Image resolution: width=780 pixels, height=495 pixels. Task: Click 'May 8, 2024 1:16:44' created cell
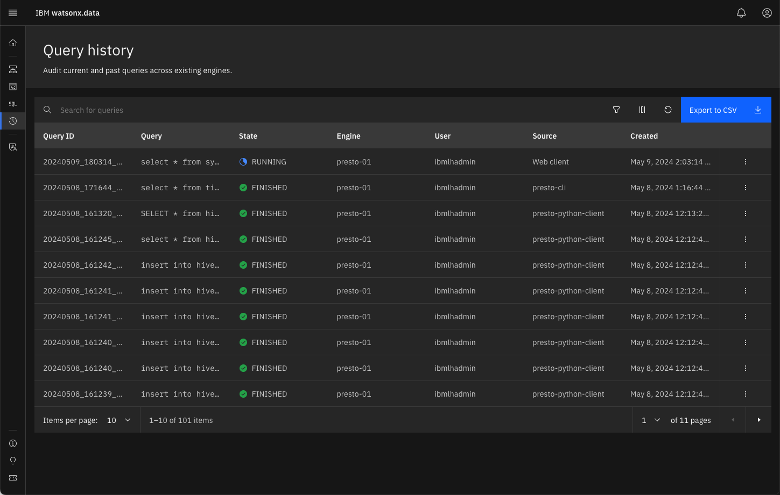pyautogui.click(x=670, y=188)
